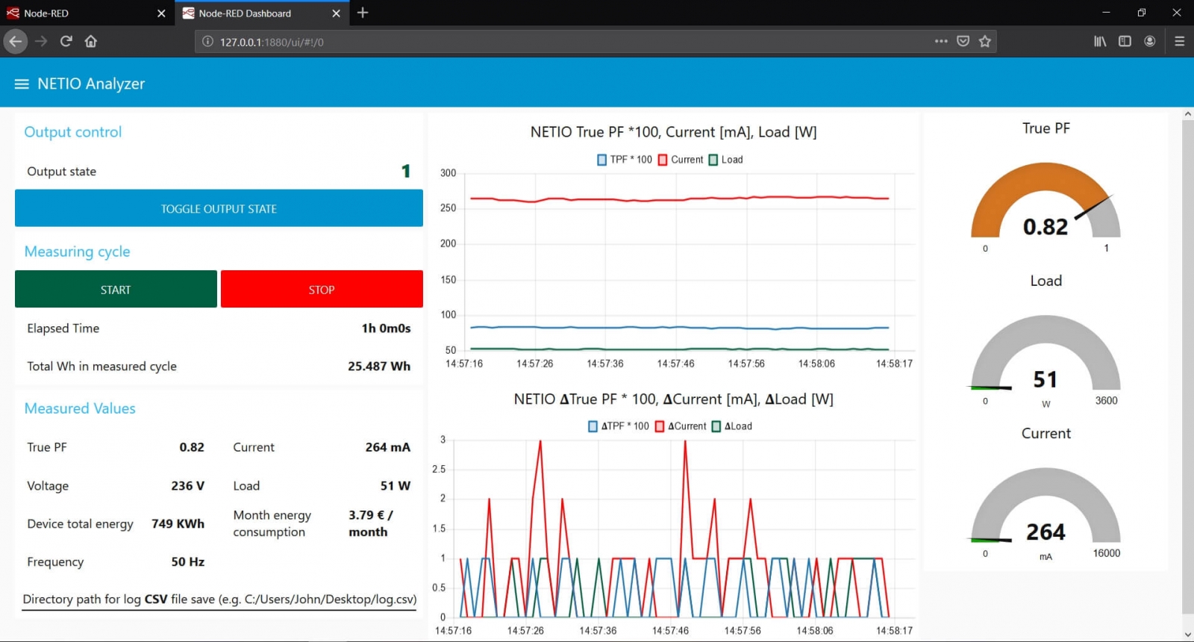This screenshot has width=1194, height=642.
Task: Click the scrollbar up arrow
Action: pos(1188,114)
